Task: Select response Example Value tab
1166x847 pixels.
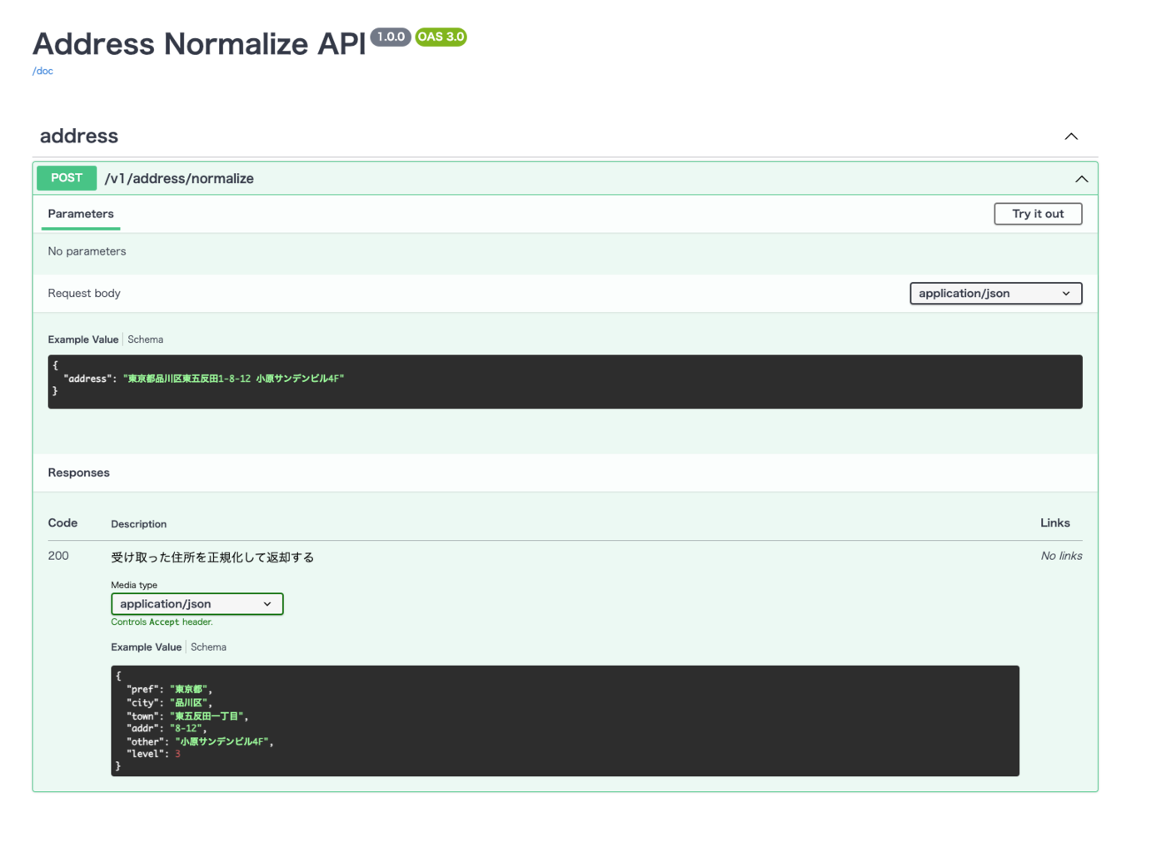Action: point(146,647)
